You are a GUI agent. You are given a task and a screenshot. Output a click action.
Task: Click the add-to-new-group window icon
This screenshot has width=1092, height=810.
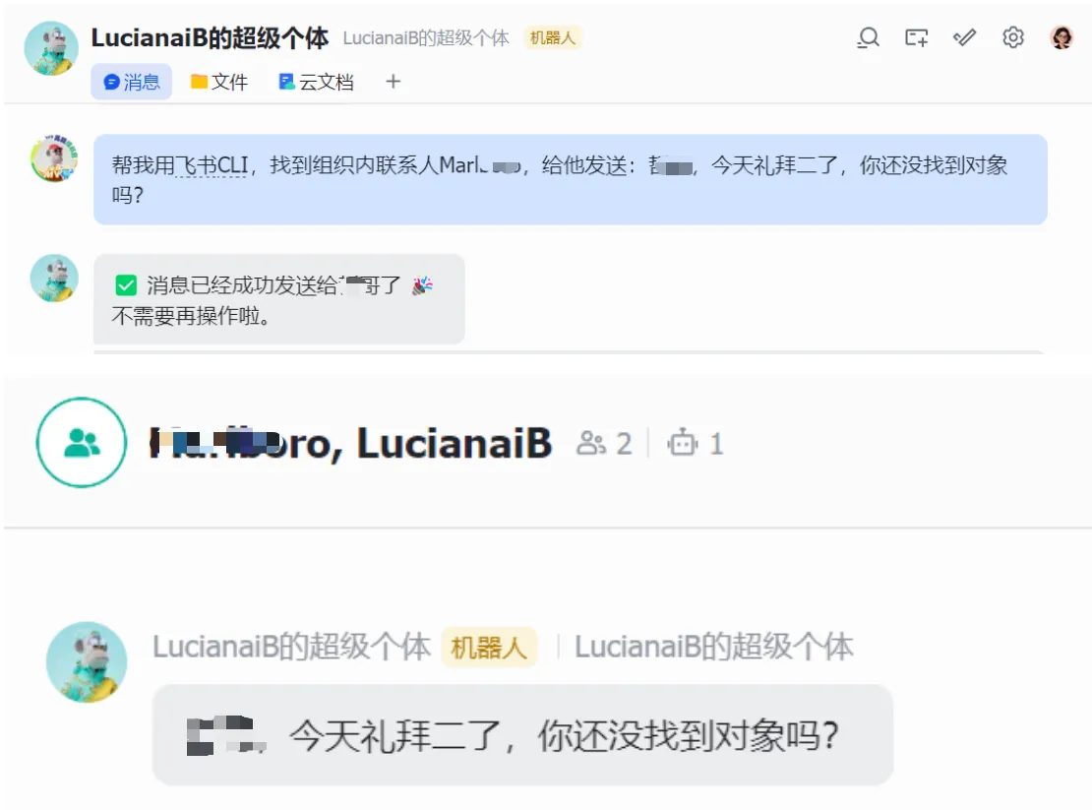coord(917,37)
